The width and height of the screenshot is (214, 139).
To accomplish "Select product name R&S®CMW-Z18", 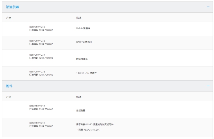I will 37,72.
